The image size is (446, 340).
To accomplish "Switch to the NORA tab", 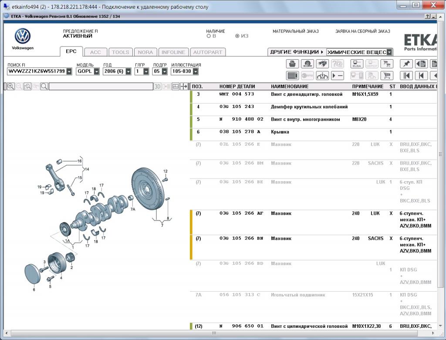I will pyautogui.click(x=145, y=52).
